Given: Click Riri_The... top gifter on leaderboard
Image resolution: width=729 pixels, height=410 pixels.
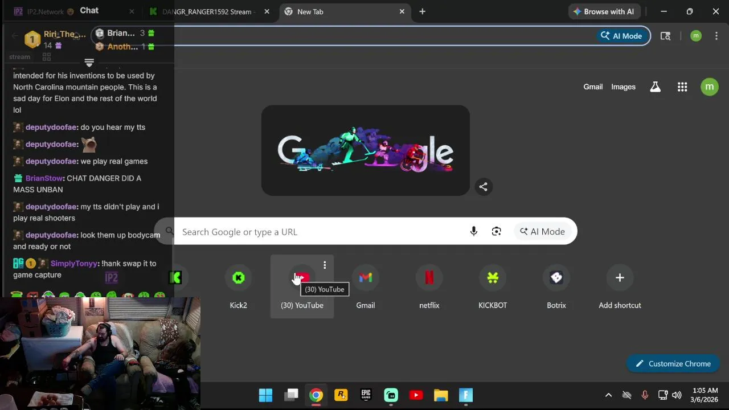Looking at the screenshot, I should point(56,39).
